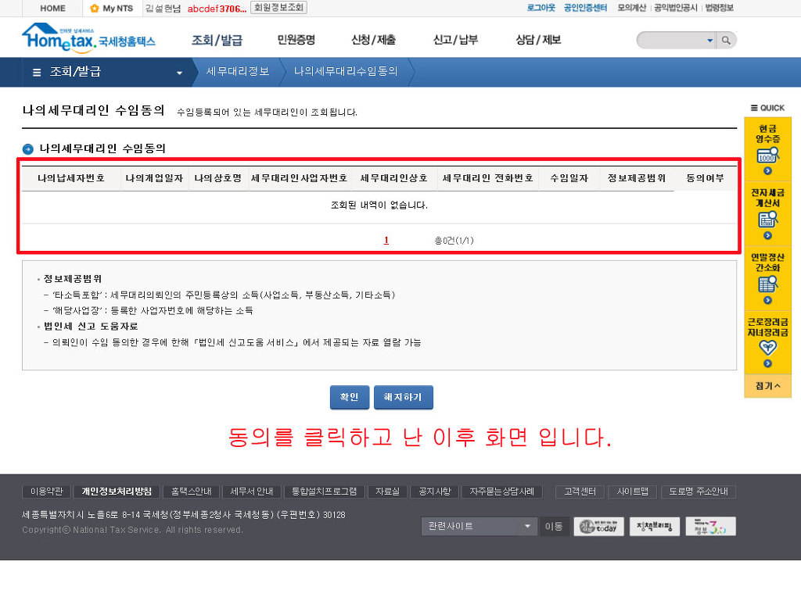Click the 확인 button
The image size is (801, 615).
tap(350, 397)
